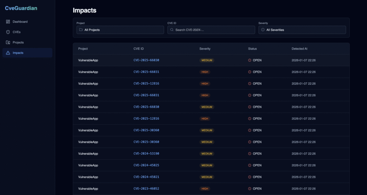Open the CVE-2024-53190 link

coord(146,153)
